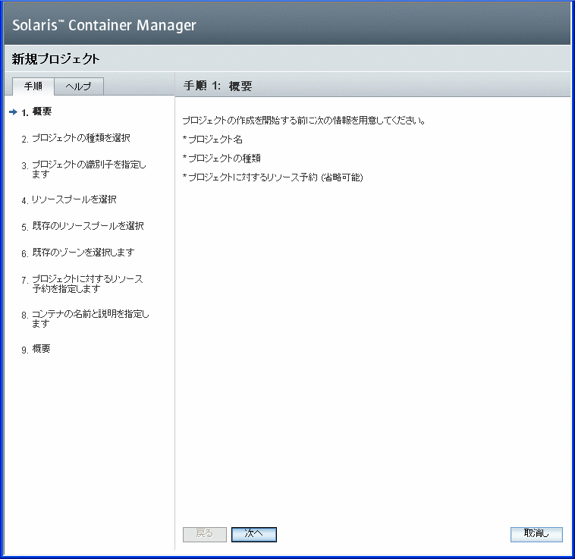The width and height of the screenshot is (575, 559).
Task: Select the 手順 tab
Action: click(x=33, y=86)
